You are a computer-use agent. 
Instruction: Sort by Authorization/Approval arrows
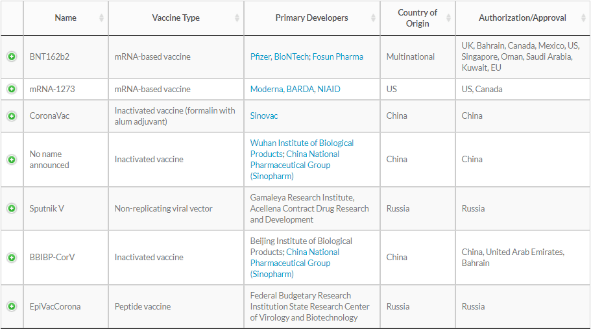(583, 18)
